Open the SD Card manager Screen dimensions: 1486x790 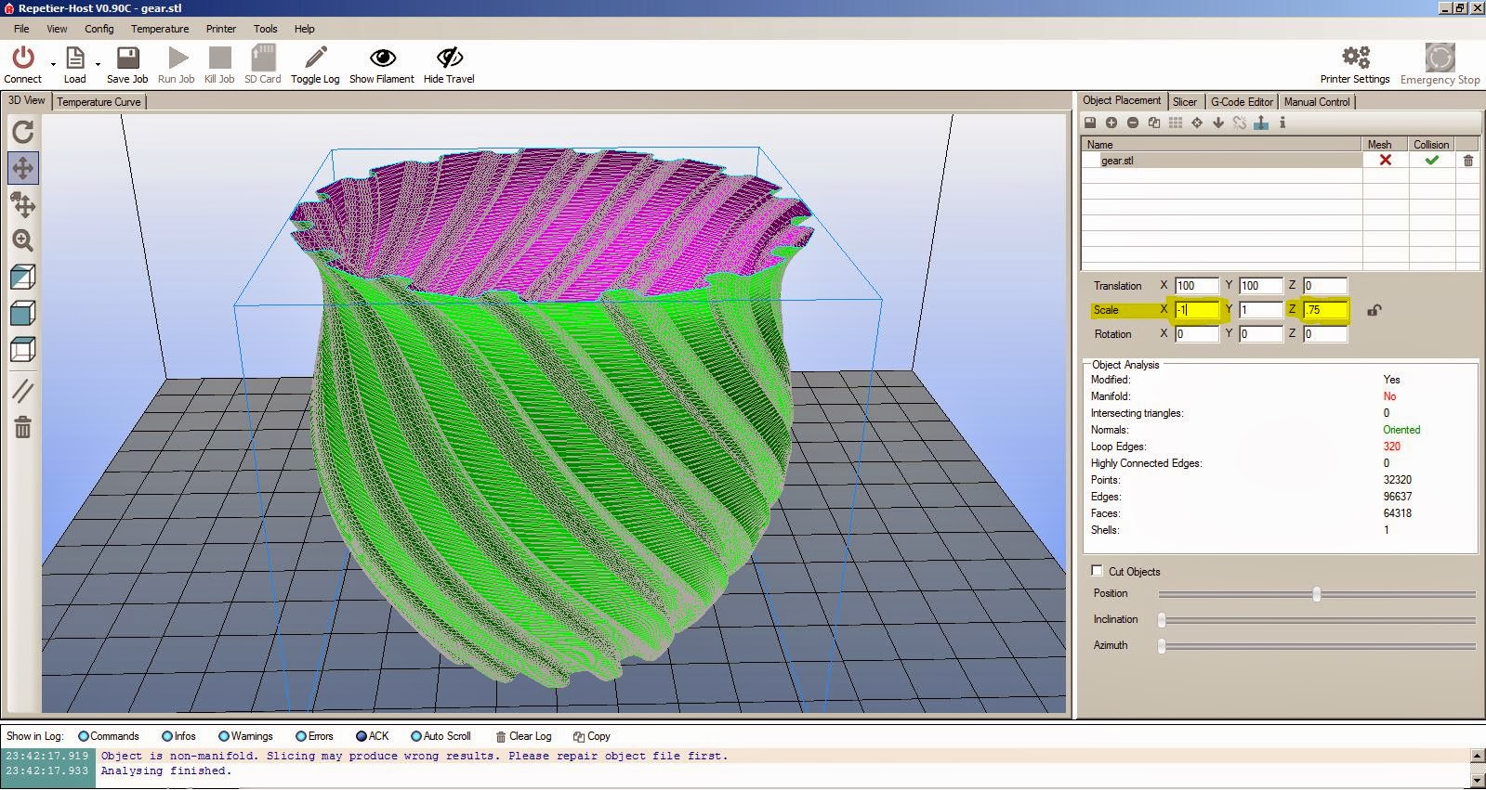pos(263,58)
